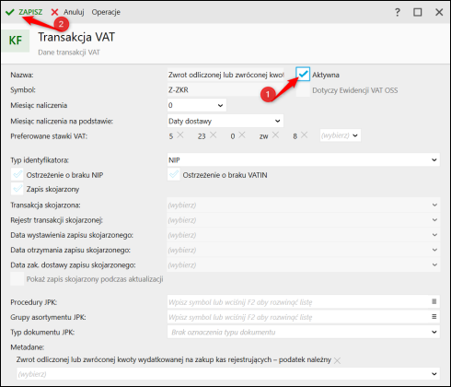Click the red X Anuluj icon
The image size is (451, 387).
coord(54,12)
